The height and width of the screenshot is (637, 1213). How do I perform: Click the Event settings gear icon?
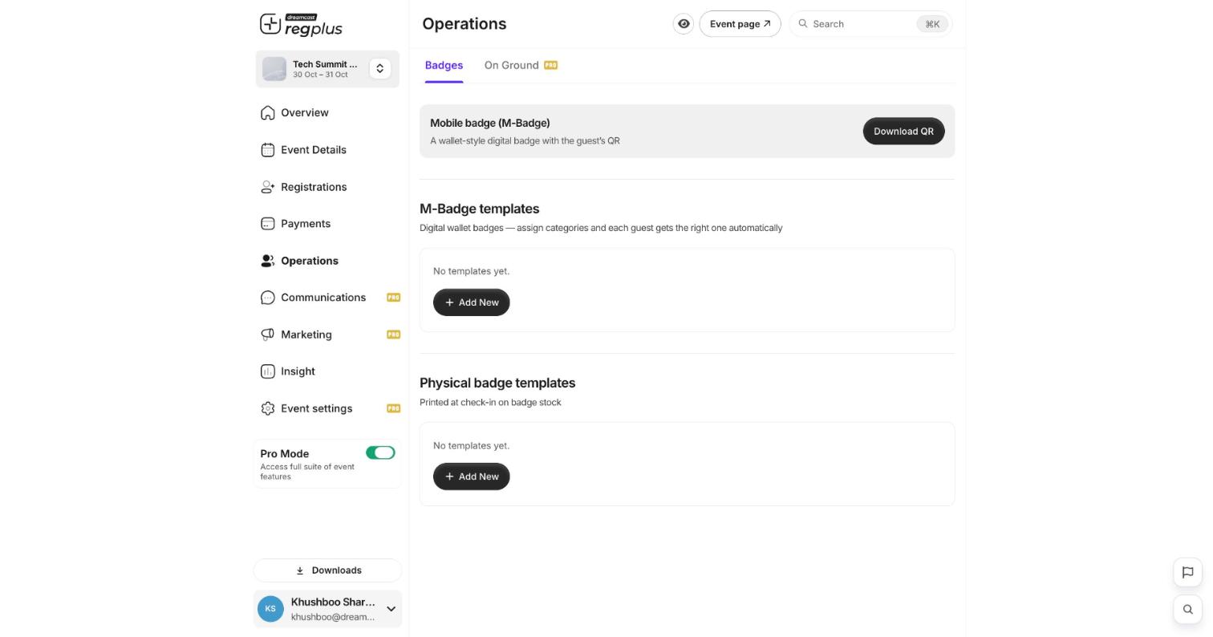pyautogui.click(x=268, y=408)
